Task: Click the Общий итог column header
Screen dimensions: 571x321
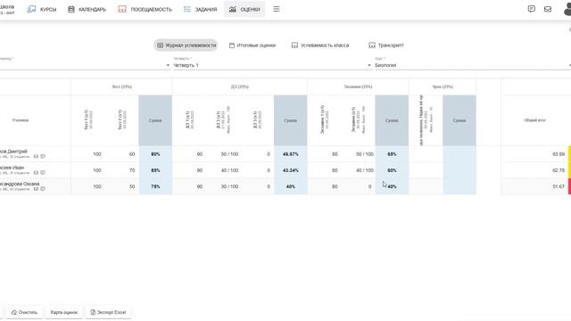Action: coord(534,120)
